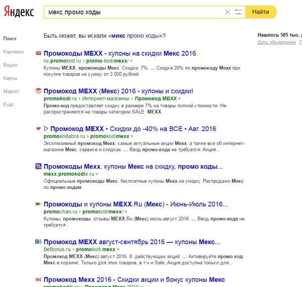Open advanced search filters icon
Viewport: 302px width, 287px height.
click(239, 12)
